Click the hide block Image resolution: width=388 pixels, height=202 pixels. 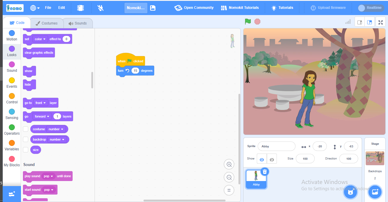pyautogui.click(x=29, y=85)
